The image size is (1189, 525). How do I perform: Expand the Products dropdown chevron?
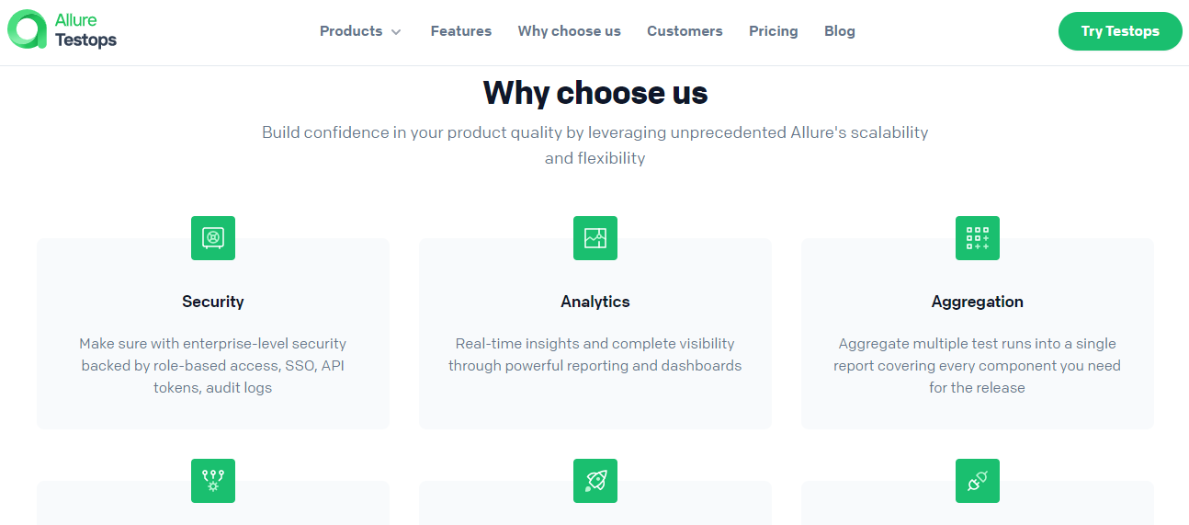pyautogui.click(x=396, y=32)
